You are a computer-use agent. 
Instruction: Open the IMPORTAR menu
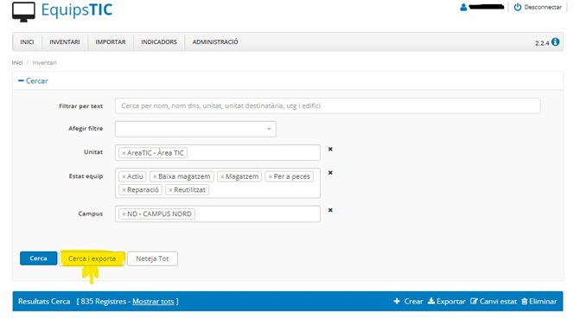click(111, 41)
